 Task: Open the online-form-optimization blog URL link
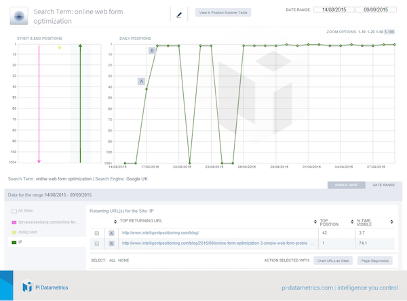coord(214,243)
